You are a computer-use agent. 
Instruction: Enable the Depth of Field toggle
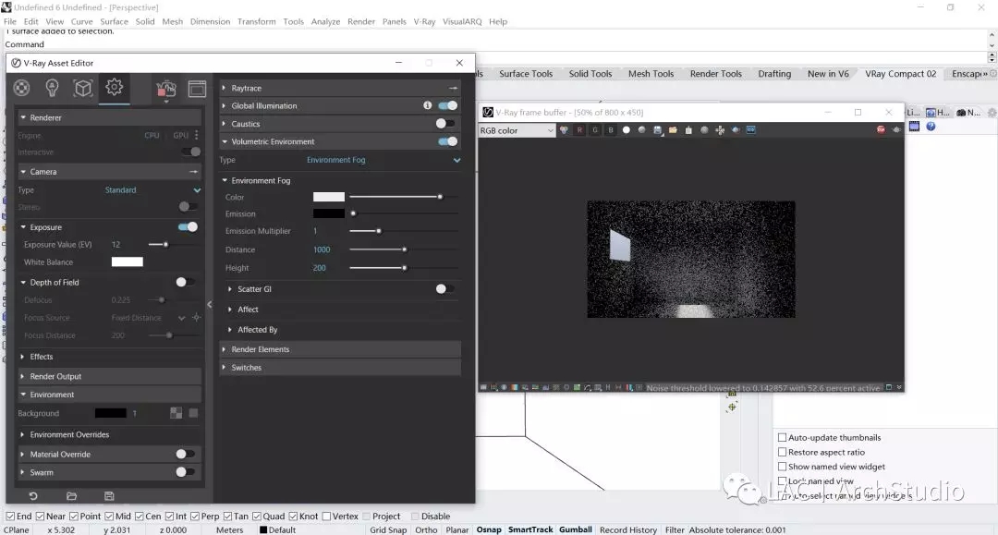tap(185, 282)
